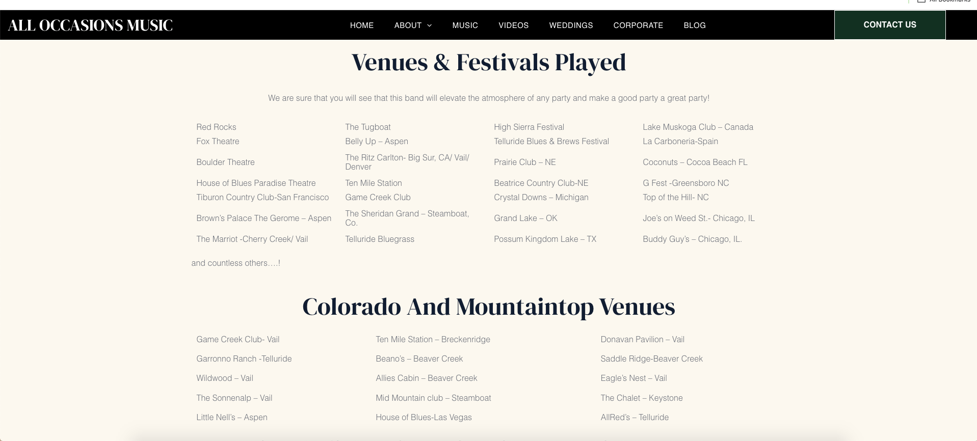Go to the Music page
This screenshot has height=441, width=977.
(465, 25)
